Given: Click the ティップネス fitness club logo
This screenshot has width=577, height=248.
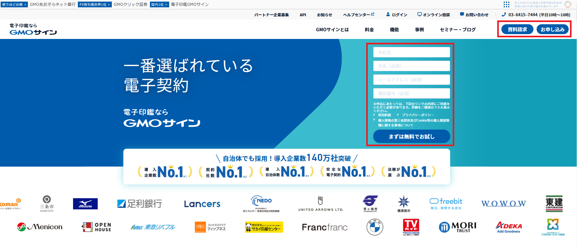Looking at the screenshot, I should (x=210, y=227).
